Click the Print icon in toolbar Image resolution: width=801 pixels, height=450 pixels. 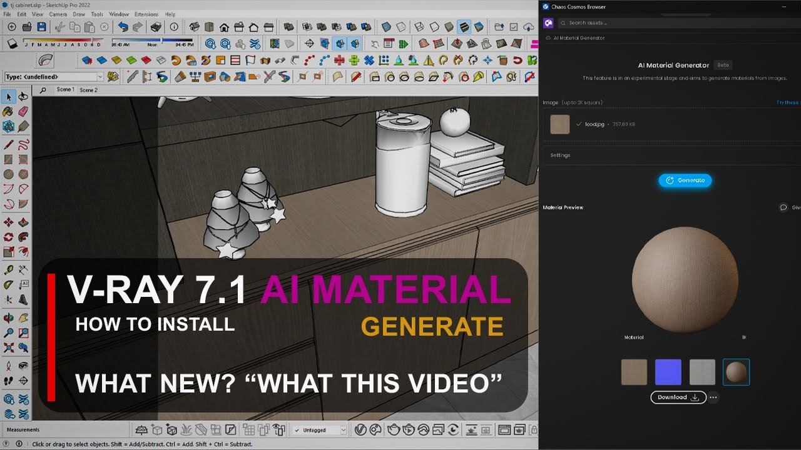click(x=156, y=27)
